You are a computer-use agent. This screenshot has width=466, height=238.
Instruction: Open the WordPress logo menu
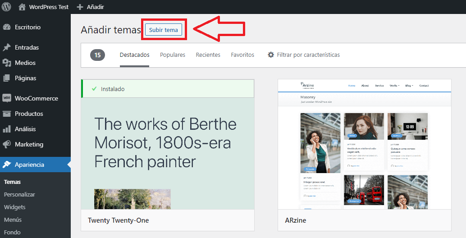tap(6, 7)
